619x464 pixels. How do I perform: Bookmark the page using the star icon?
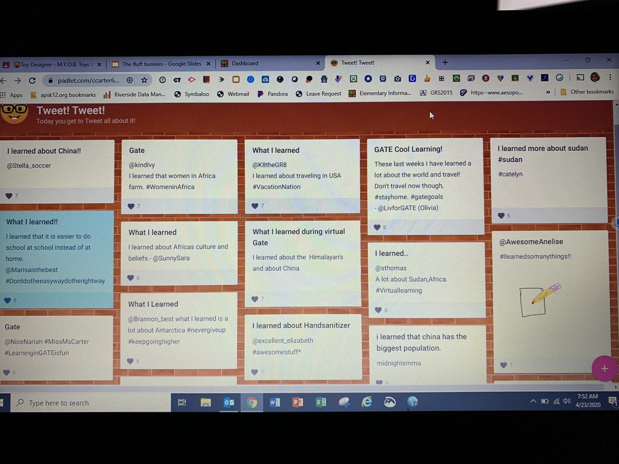144,80
